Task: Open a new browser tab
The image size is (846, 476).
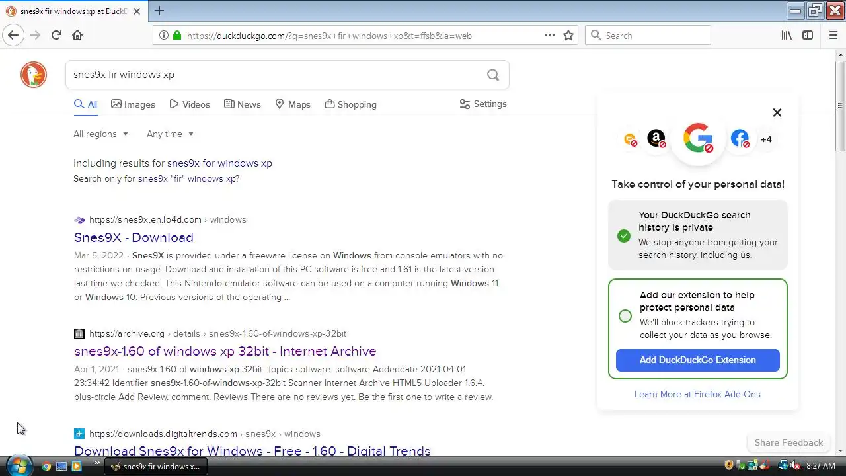Action: [x=159, y=11]
